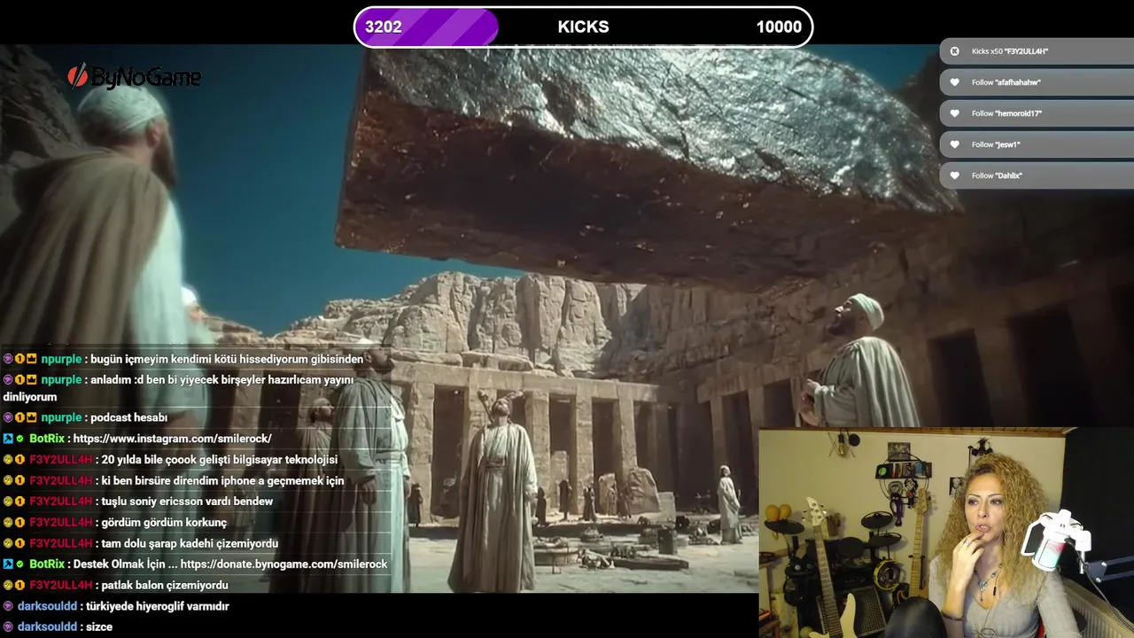Click username F3Y2ULL4H on "20 yılda bile" message
The height and width of the screenshot is (638, 1134).
point(61,460)
